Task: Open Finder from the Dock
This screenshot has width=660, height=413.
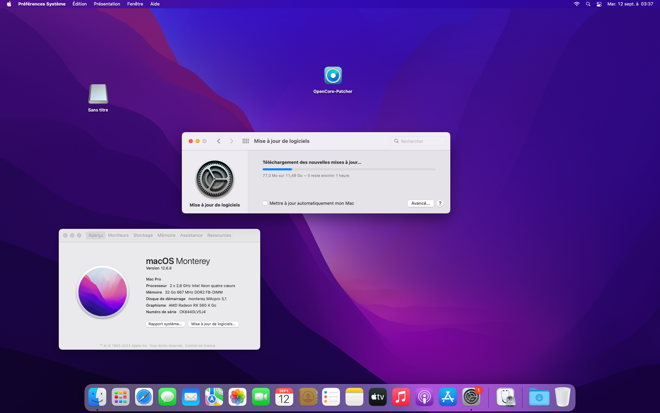Action: [97, 397]
